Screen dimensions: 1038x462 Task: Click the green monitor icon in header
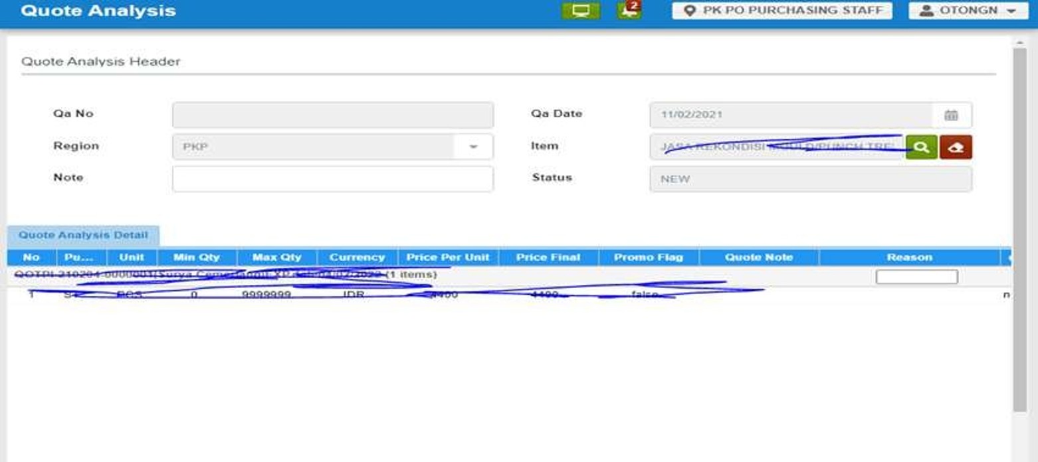coord(580,11)
